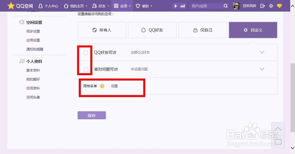The width and height of the screenshot is (295, 154).
Task: Select the 仅自己 access option
Action: [x=203, y=30]
